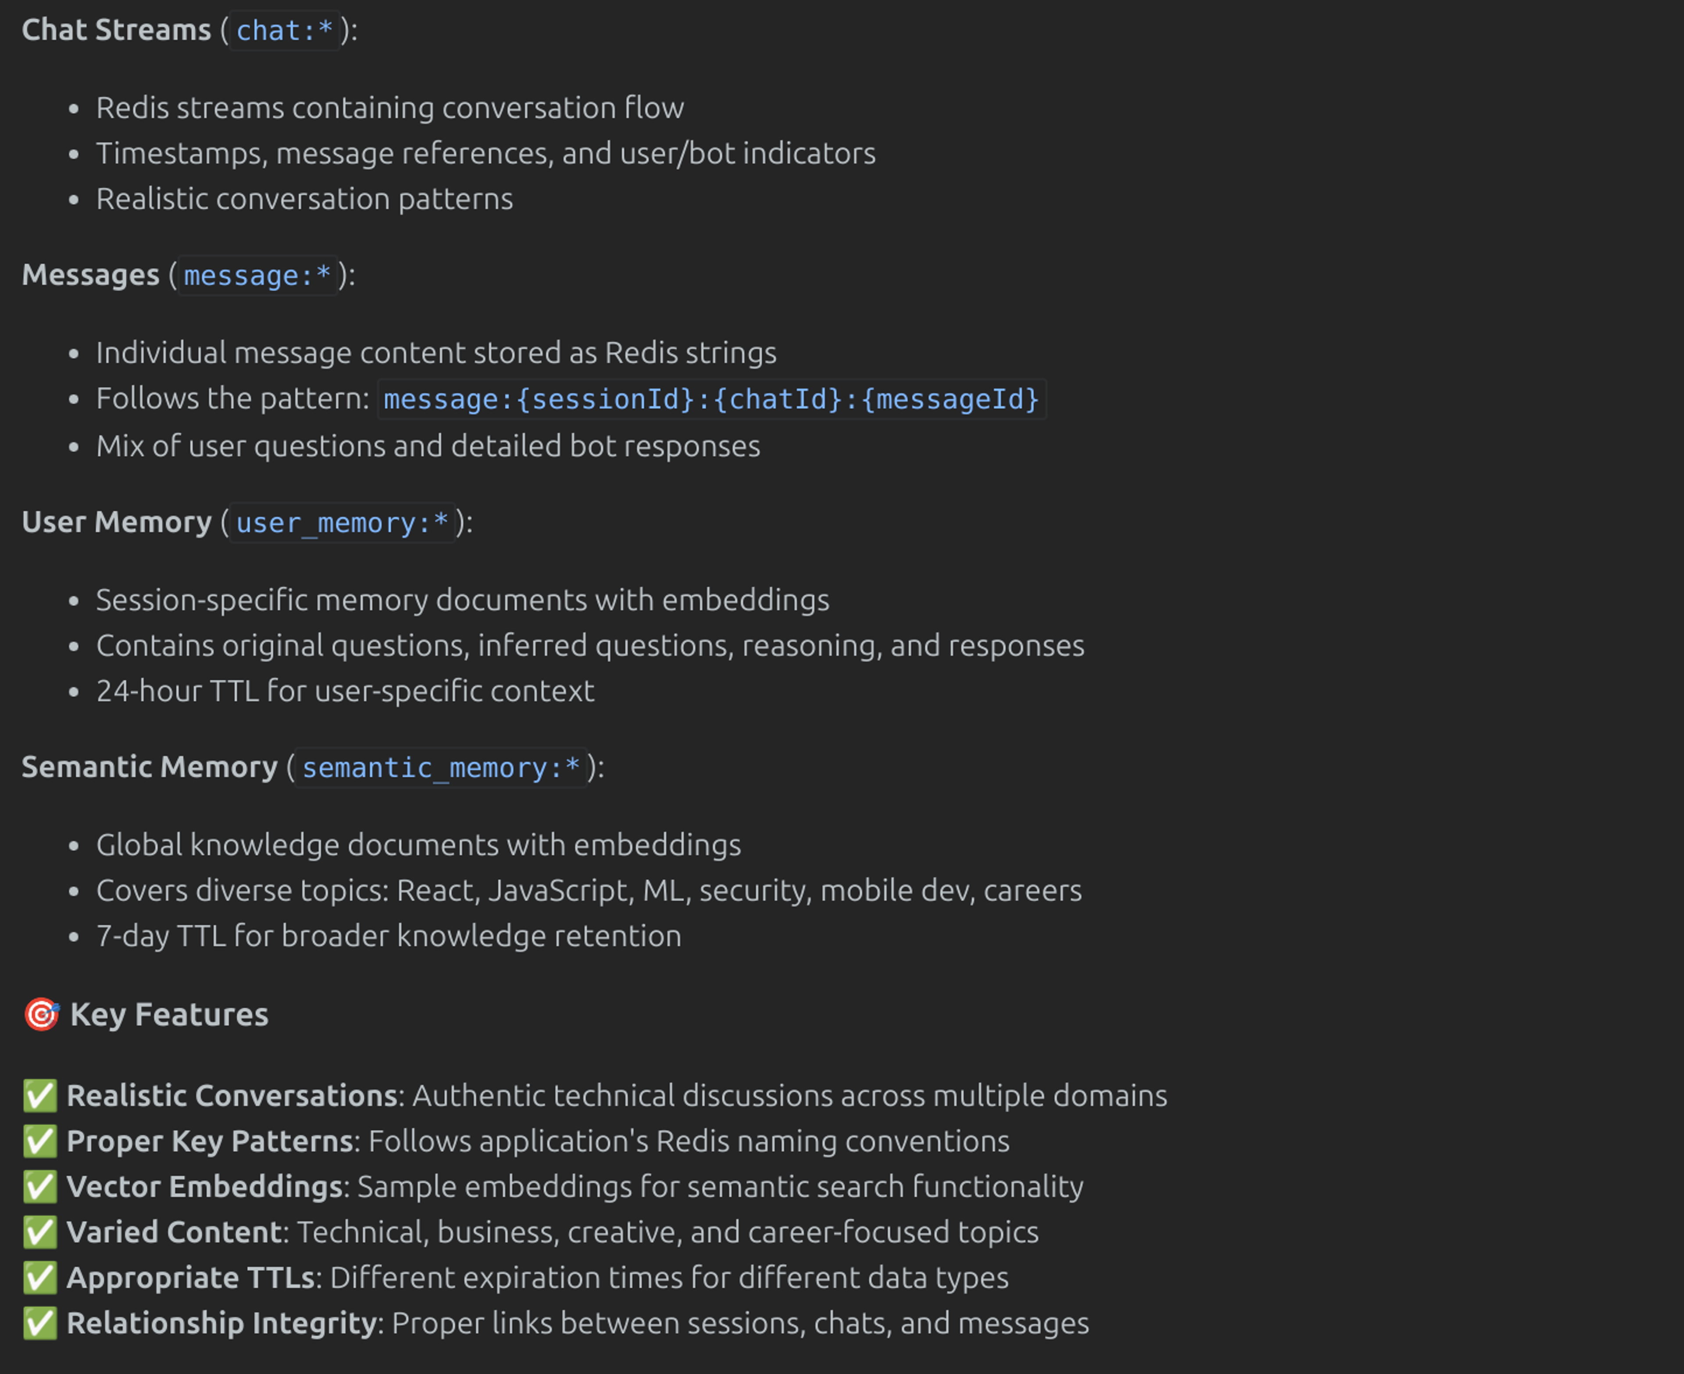The image size is (1684, 1374).
Task: Click the checkmark icon next to Realistic Conversations
Action: point(39,1096)
